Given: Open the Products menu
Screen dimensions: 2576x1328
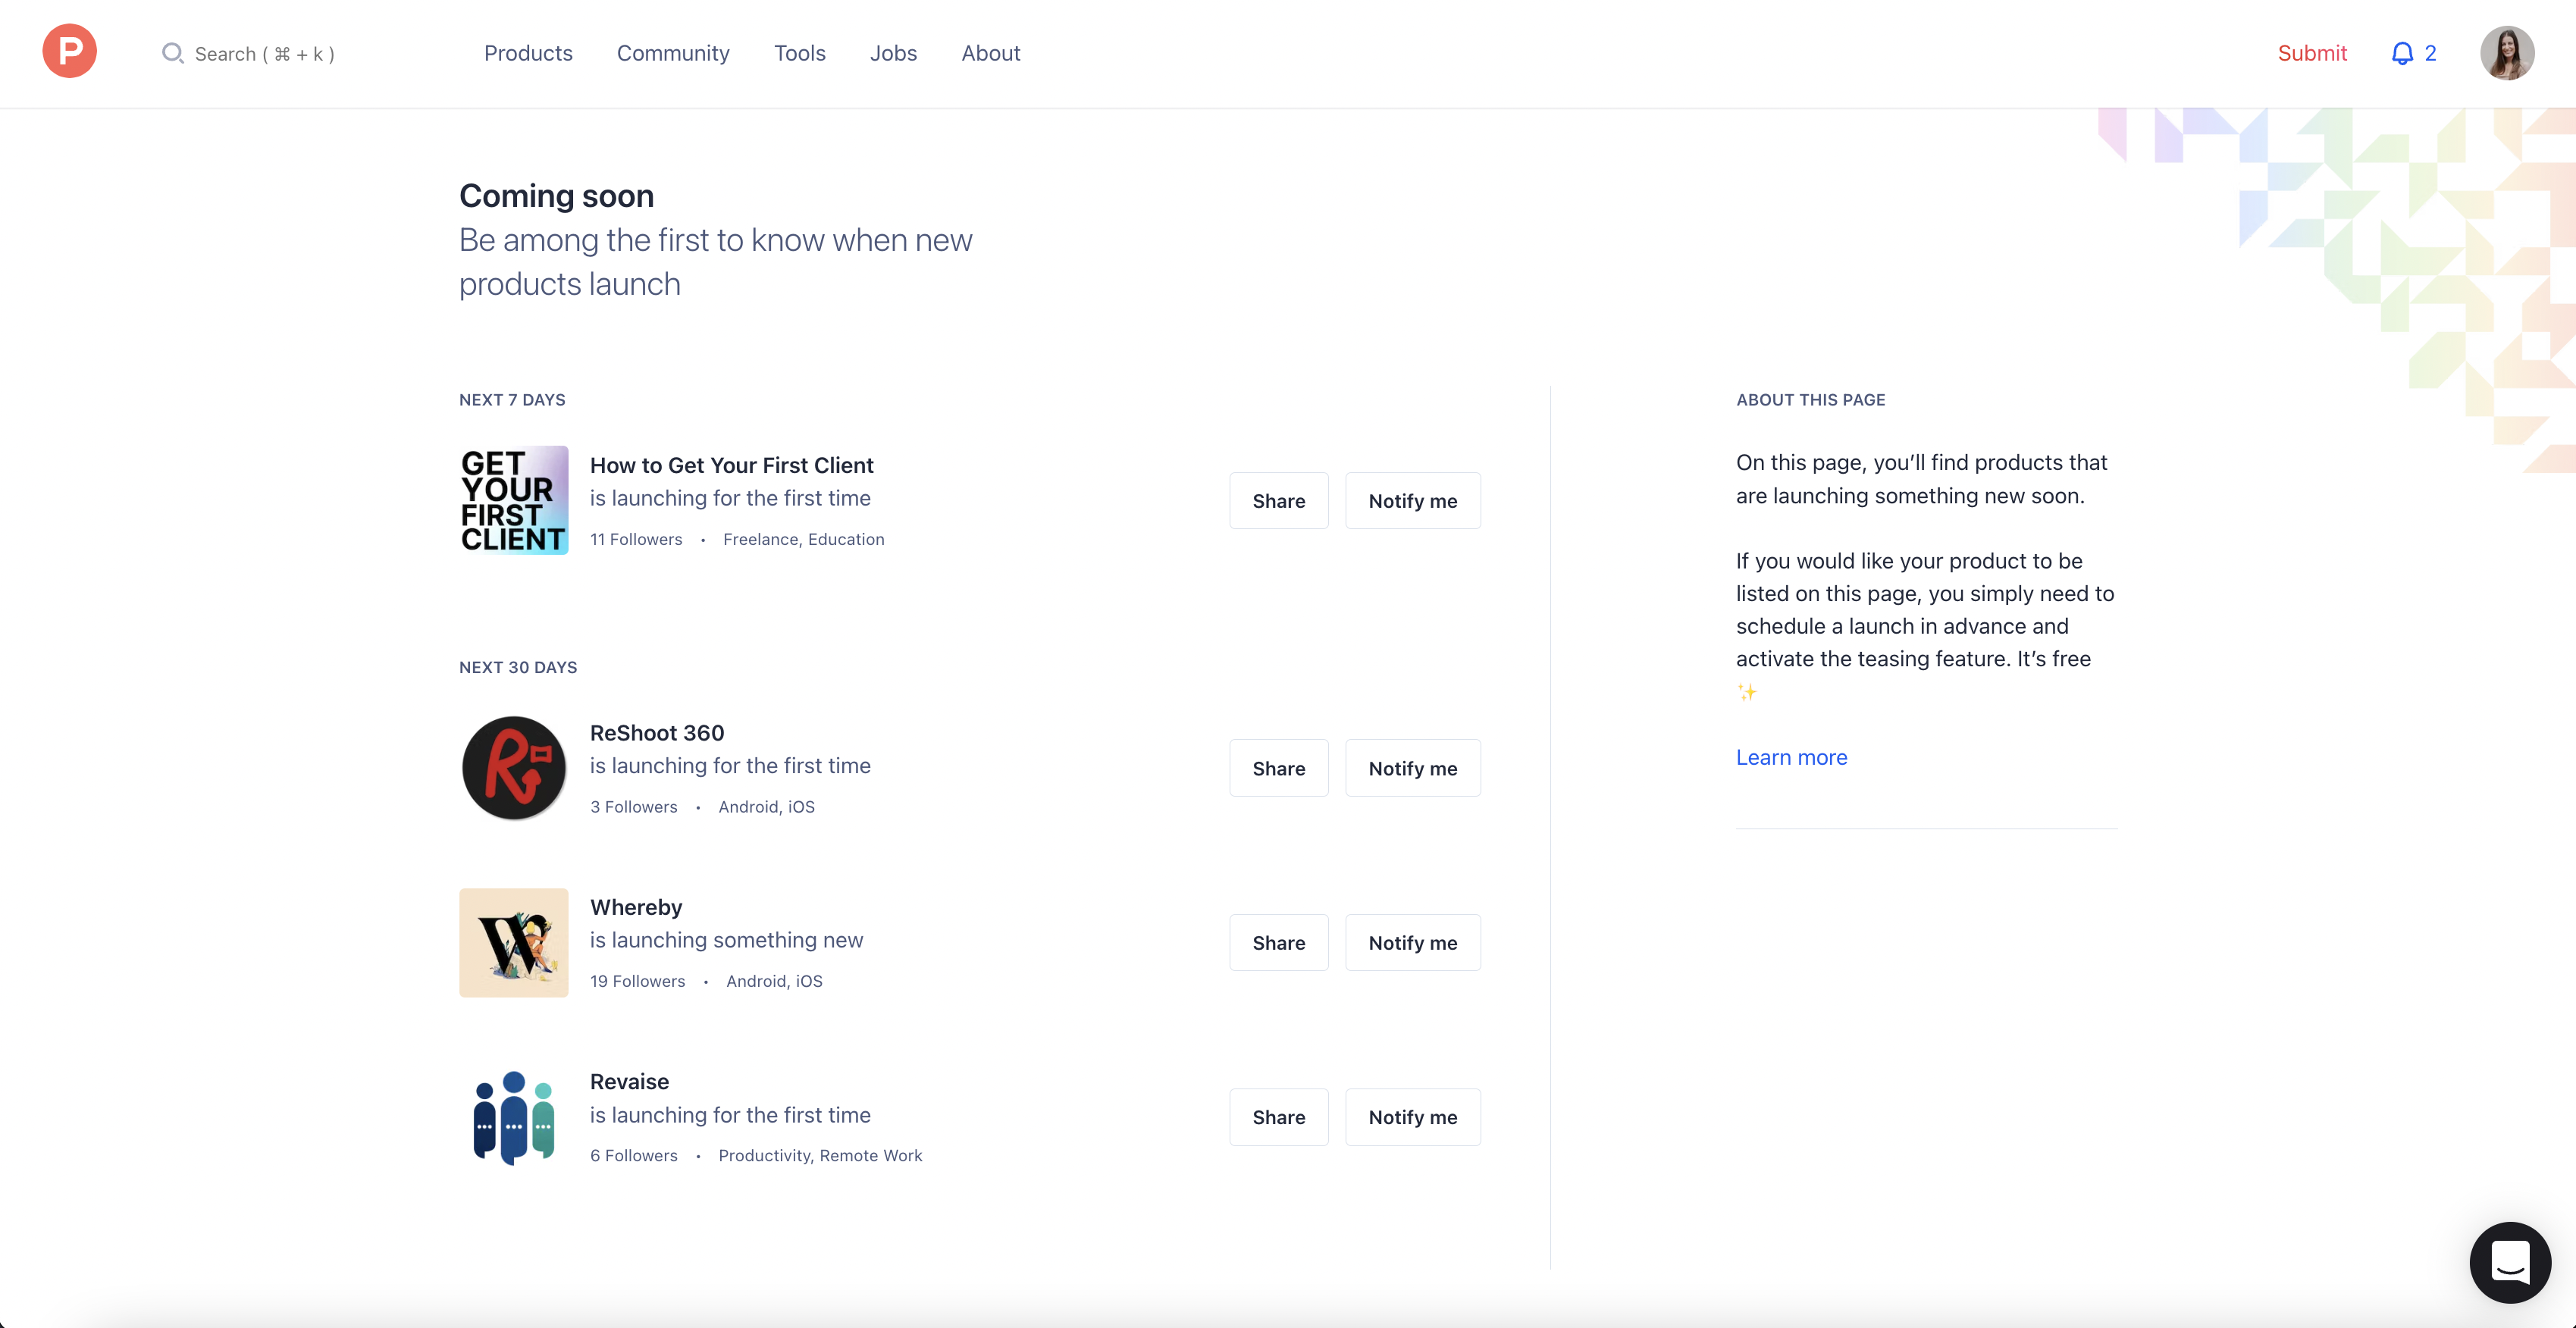Looking at the screenshot, I should (528, 53).
